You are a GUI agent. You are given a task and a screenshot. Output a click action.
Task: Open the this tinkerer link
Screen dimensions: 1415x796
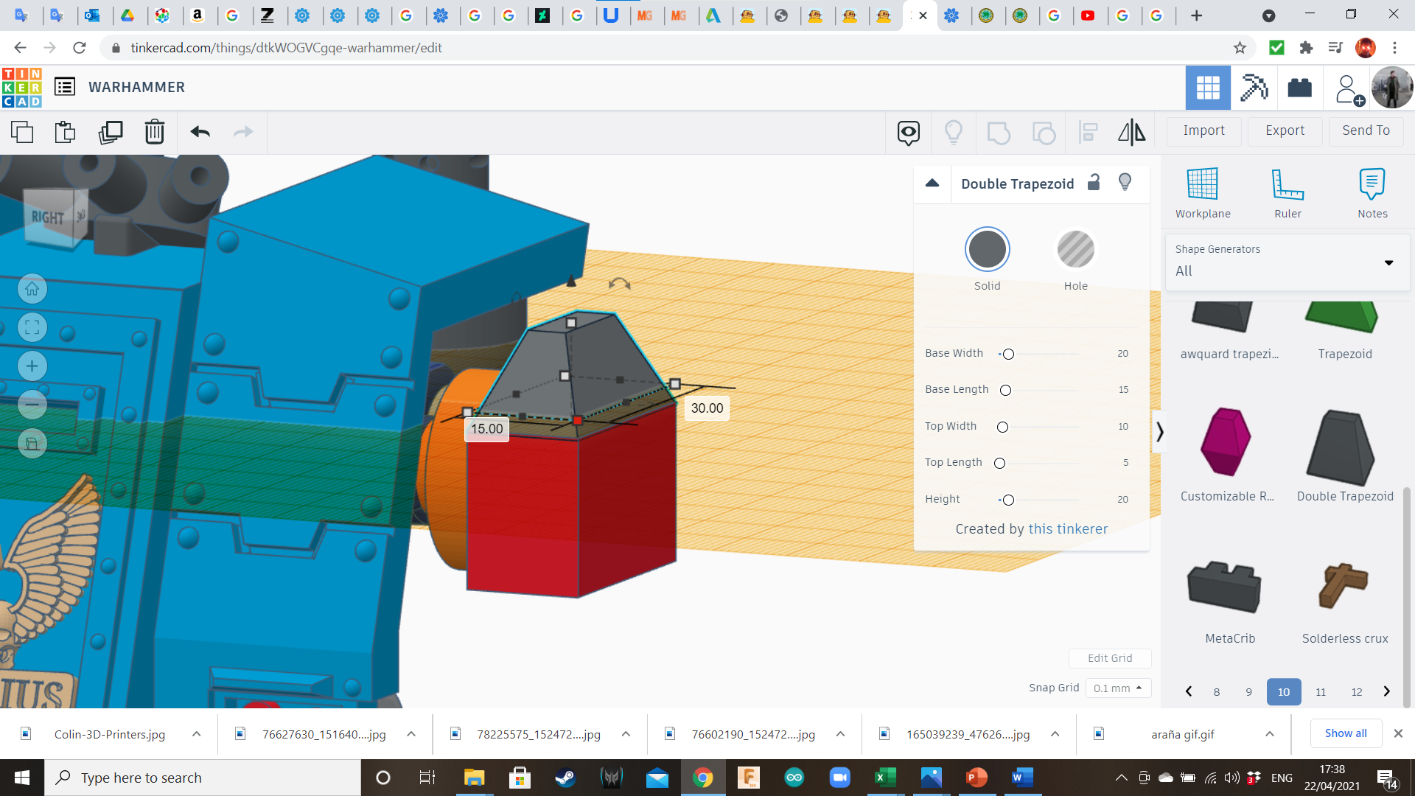coord(1068,528)
